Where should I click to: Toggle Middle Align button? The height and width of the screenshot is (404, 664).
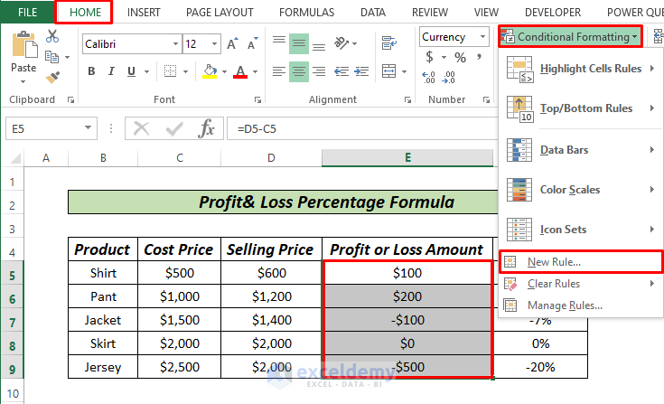(298, 43)
